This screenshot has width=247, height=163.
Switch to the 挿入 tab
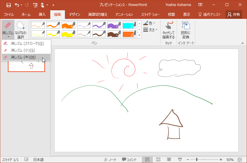(42, 15)
